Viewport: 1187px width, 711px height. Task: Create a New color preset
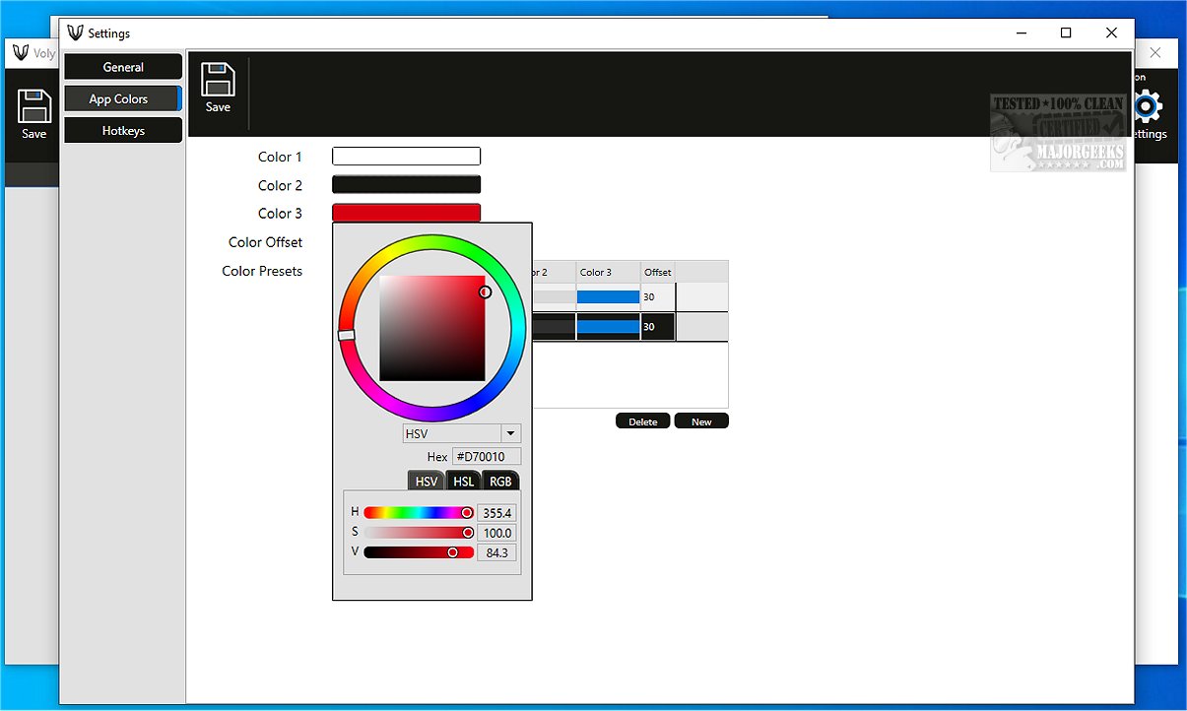[x=701, y=421]
